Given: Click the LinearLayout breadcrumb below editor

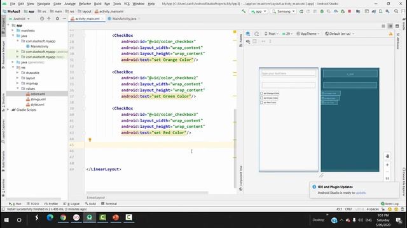Looking at the screenshot, I should tap(96, 198).
